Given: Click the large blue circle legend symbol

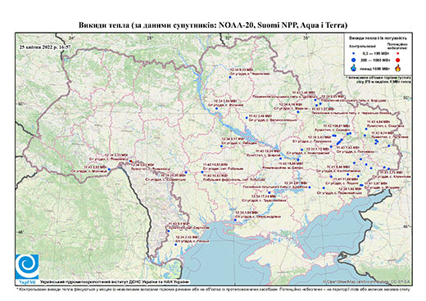Looking at the screenshot, I should click(x=354, y=60).
